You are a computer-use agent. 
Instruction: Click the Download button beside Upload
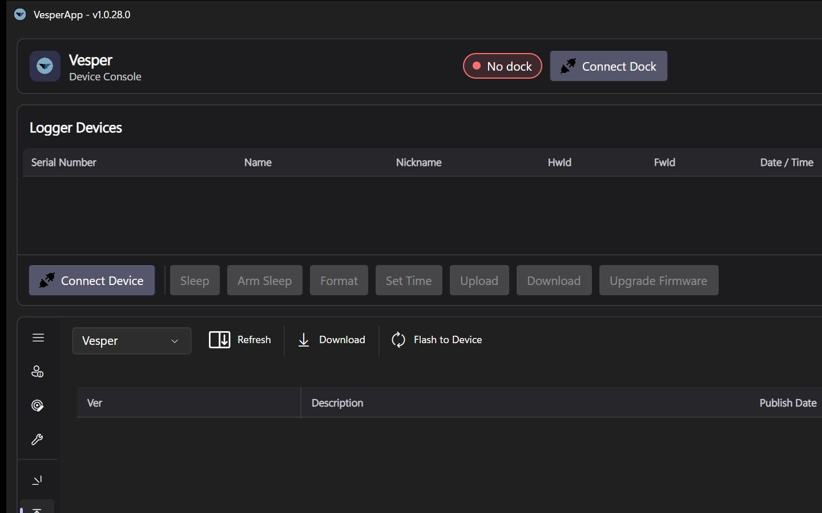tap(554, 280)
